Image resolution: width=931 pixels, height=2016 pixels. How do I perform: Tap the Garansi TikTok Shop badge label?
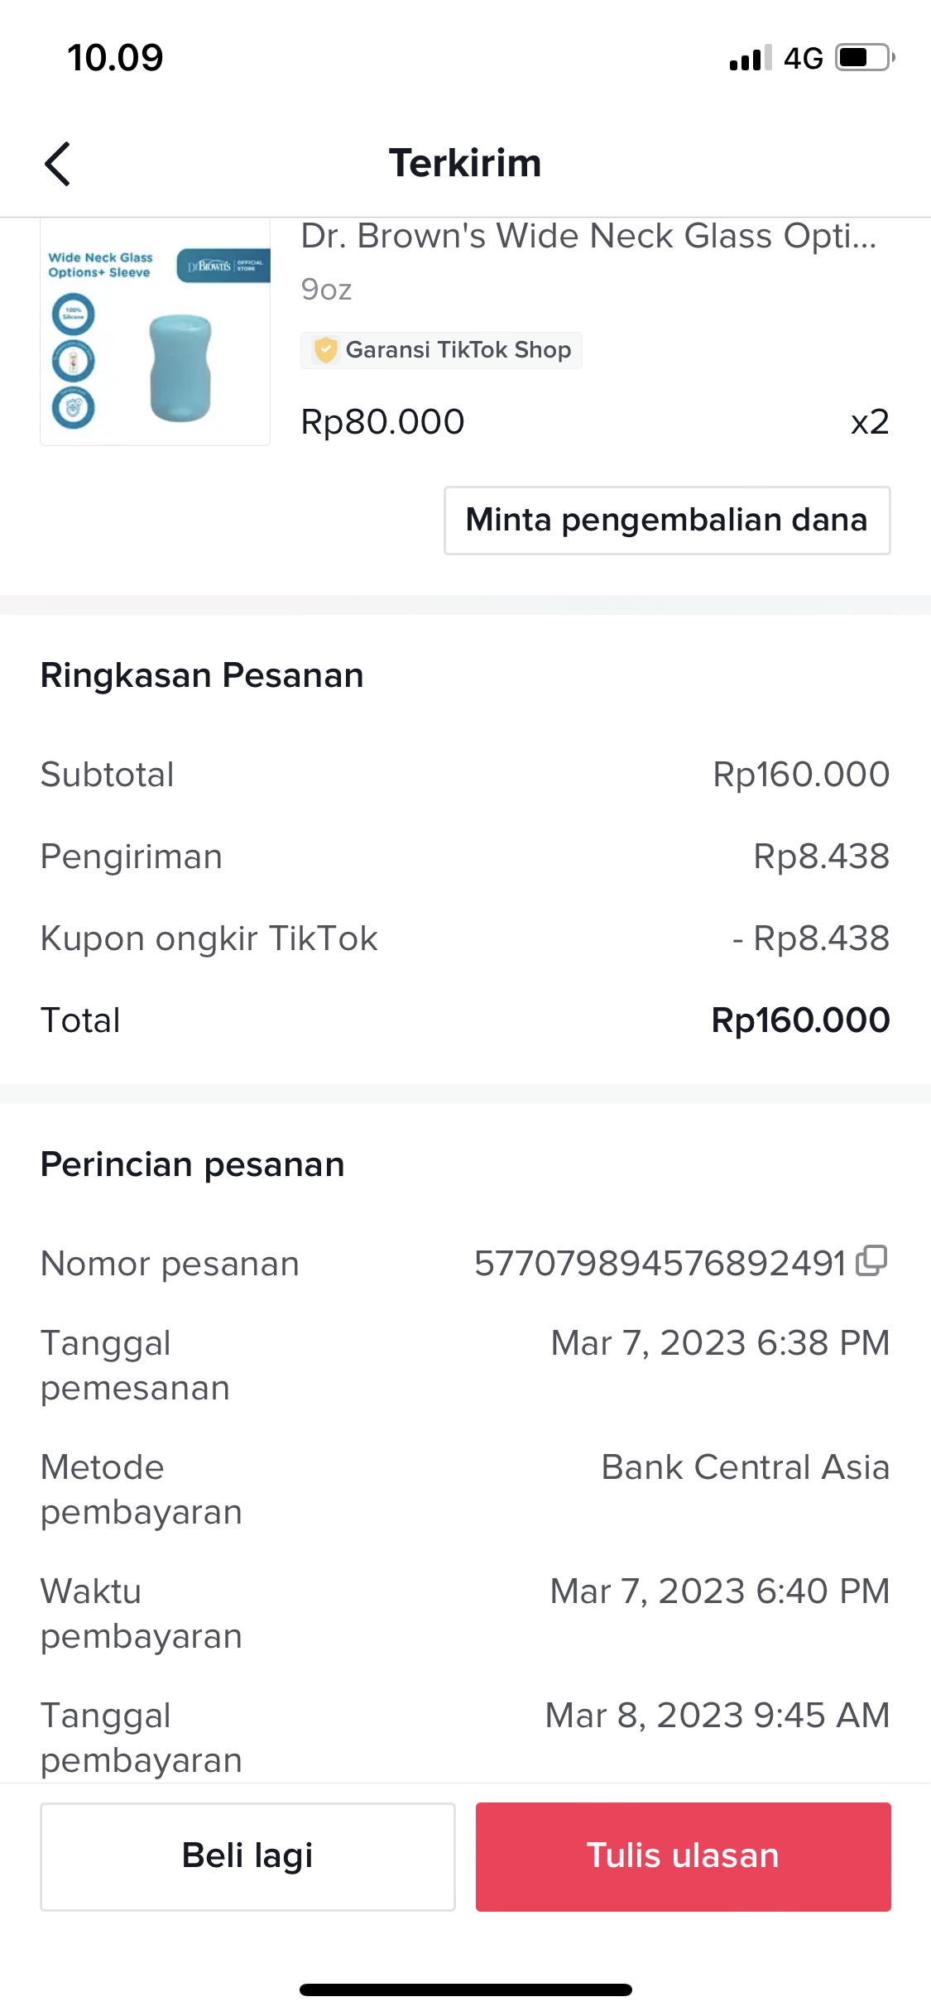point(458,350)
